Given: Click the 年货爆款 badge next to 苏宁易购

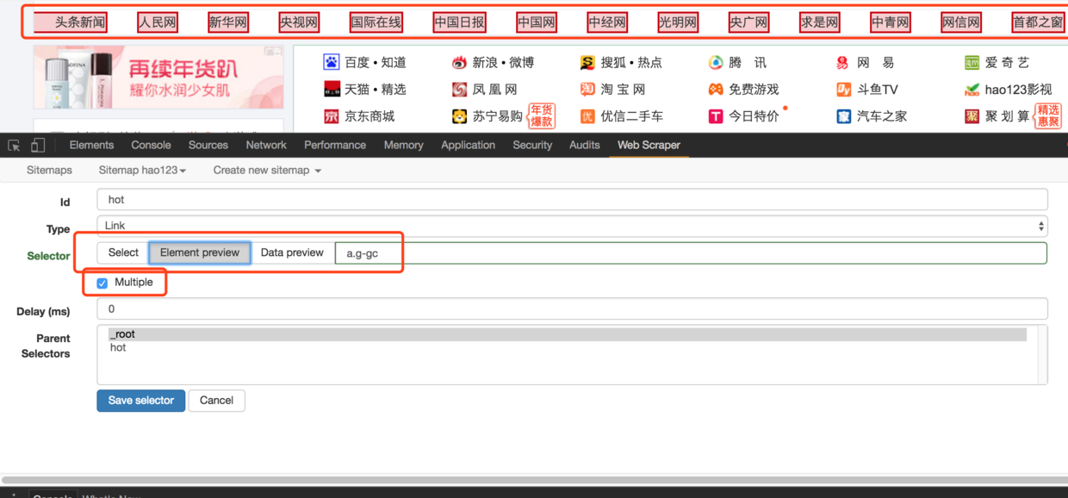Looking at the screenshot, I should pos(542,116).
